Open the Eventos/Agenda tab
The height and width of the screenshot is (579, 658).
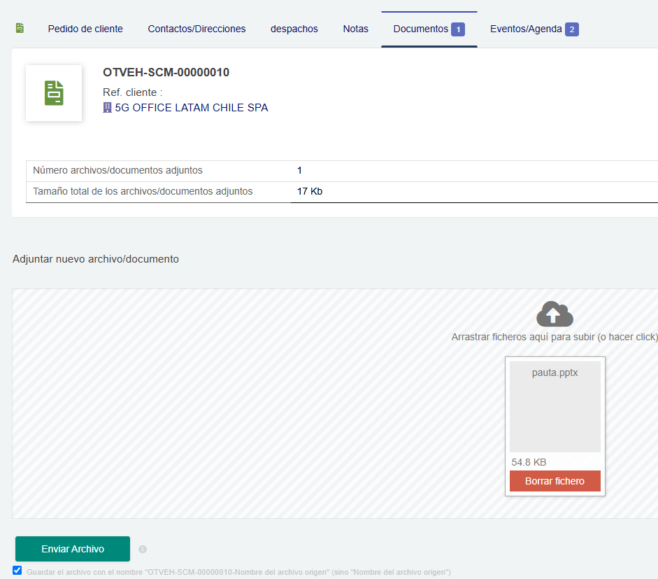(x=526, y=29)
